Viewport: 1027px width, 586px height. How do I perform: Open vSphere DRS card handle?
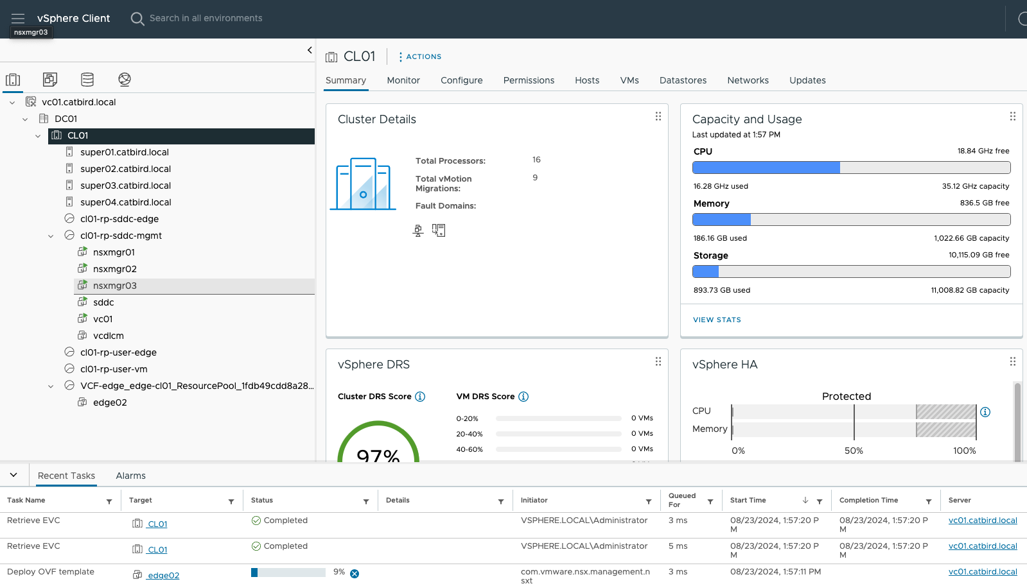[x=658, y=361]
